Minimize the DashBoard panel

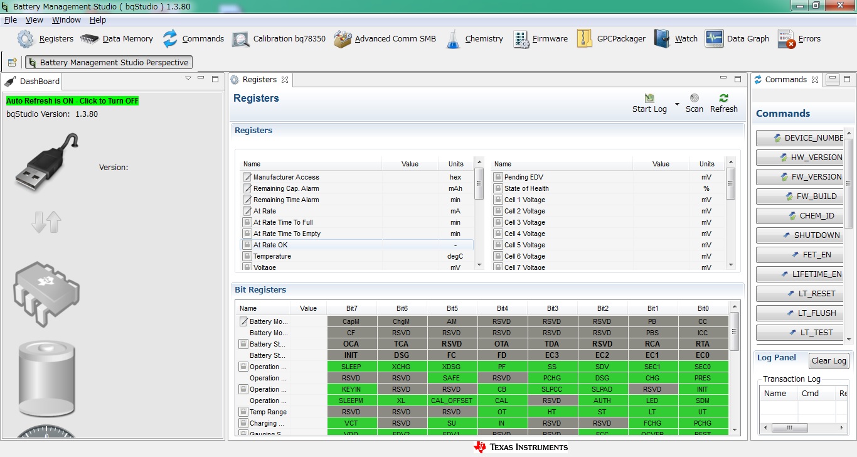point(201,78)
